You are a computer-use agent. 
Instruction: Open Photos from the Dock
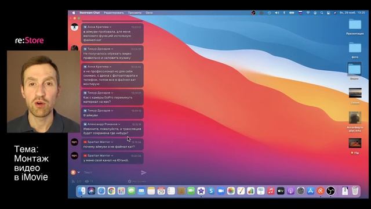pyautogui.click(x=231, y=191)
